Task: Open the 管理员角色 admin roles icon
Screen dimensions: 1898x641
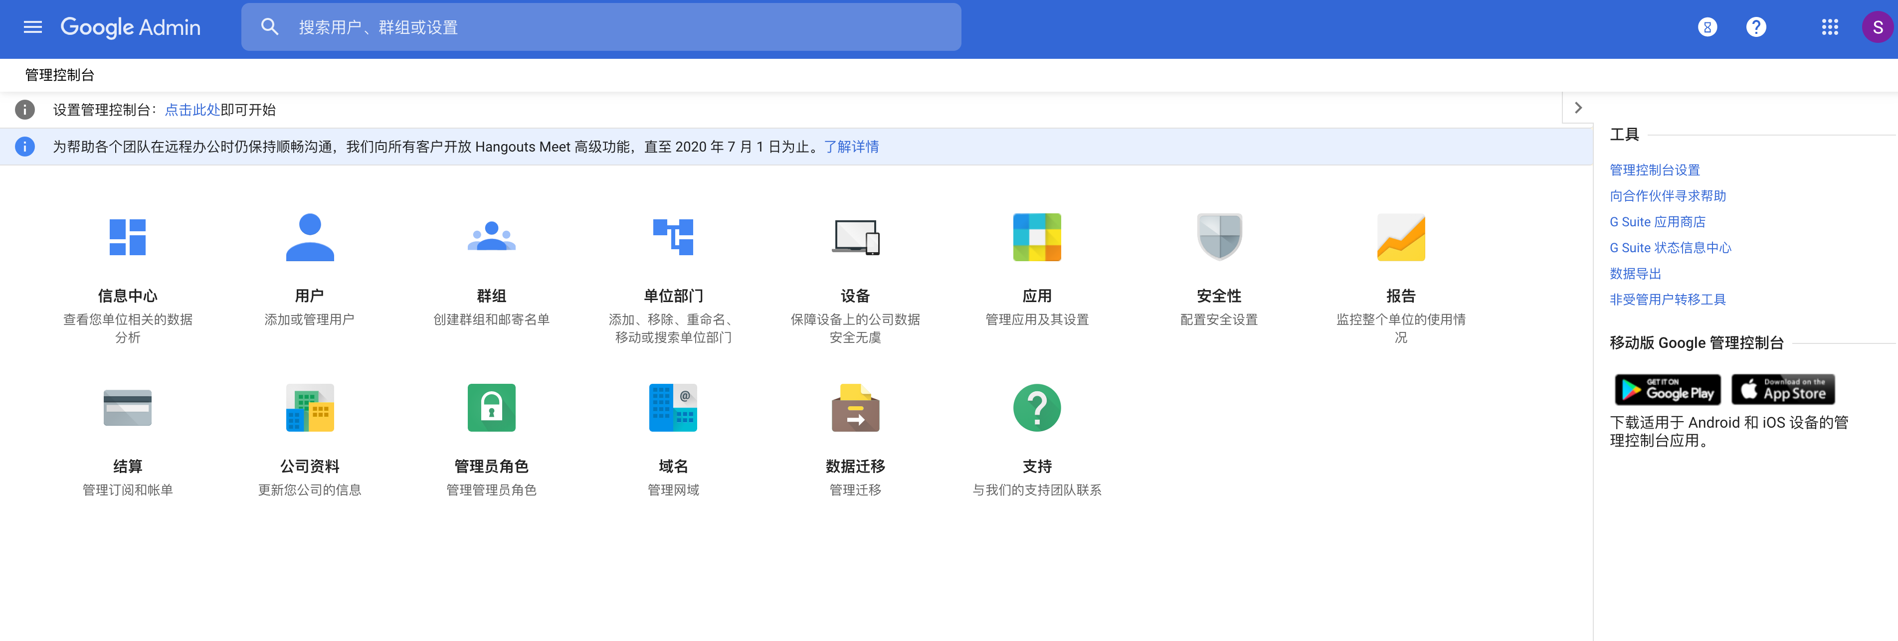Action: tap(491, 407)
